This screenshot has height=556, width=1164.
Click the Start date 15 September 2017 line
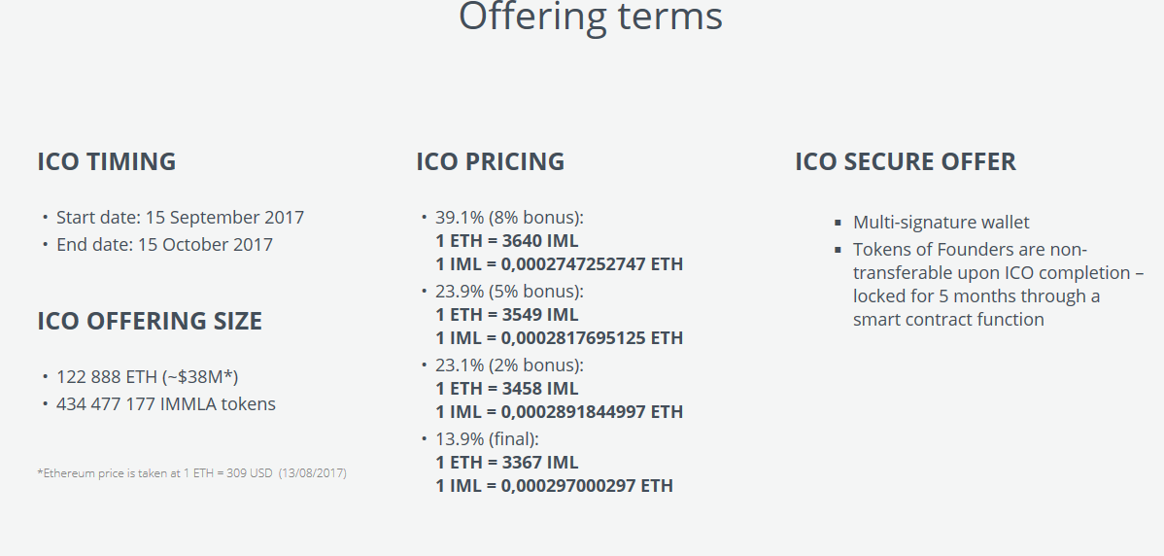point(181,218)
